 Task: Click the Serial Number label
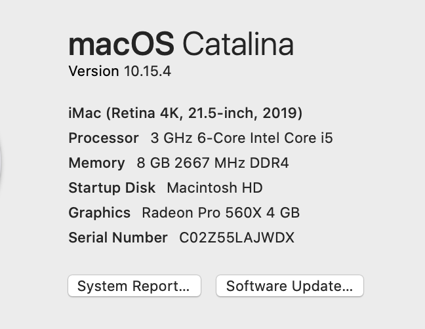point(118,237)
